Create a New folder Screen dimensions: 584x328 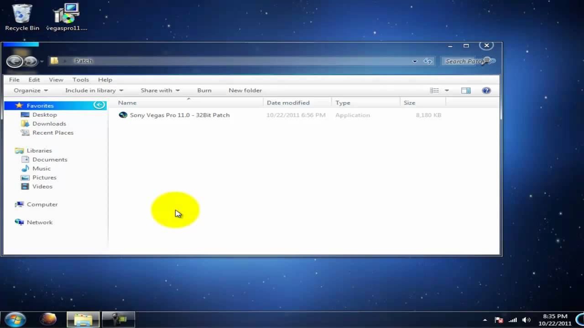tap(245, 90)
